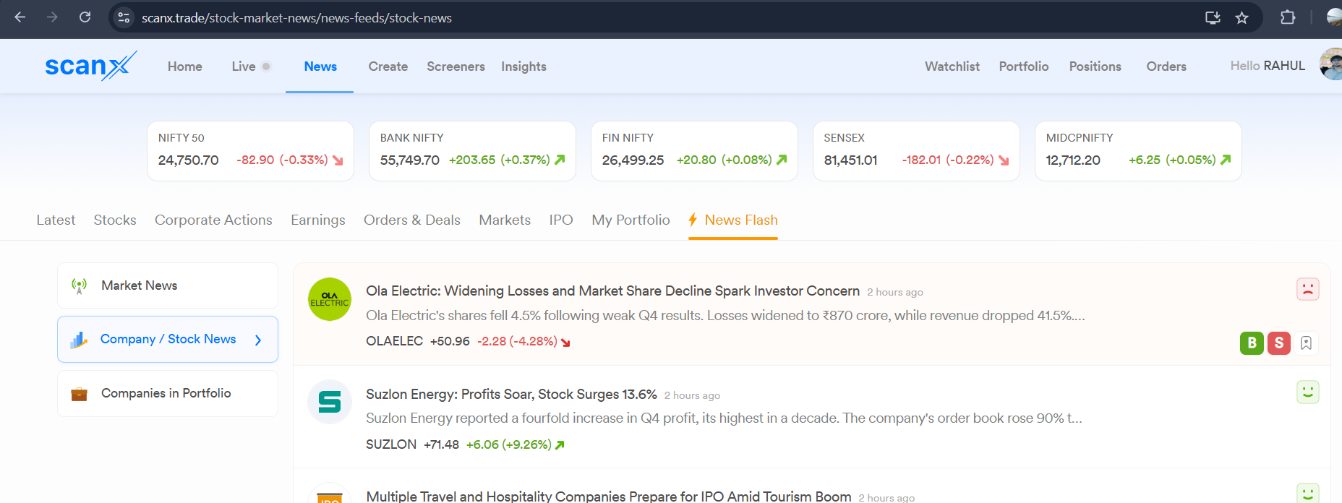1342x503 pixels.
Task: Open the Rahul user profile avatar
Action: (1331, 64)
